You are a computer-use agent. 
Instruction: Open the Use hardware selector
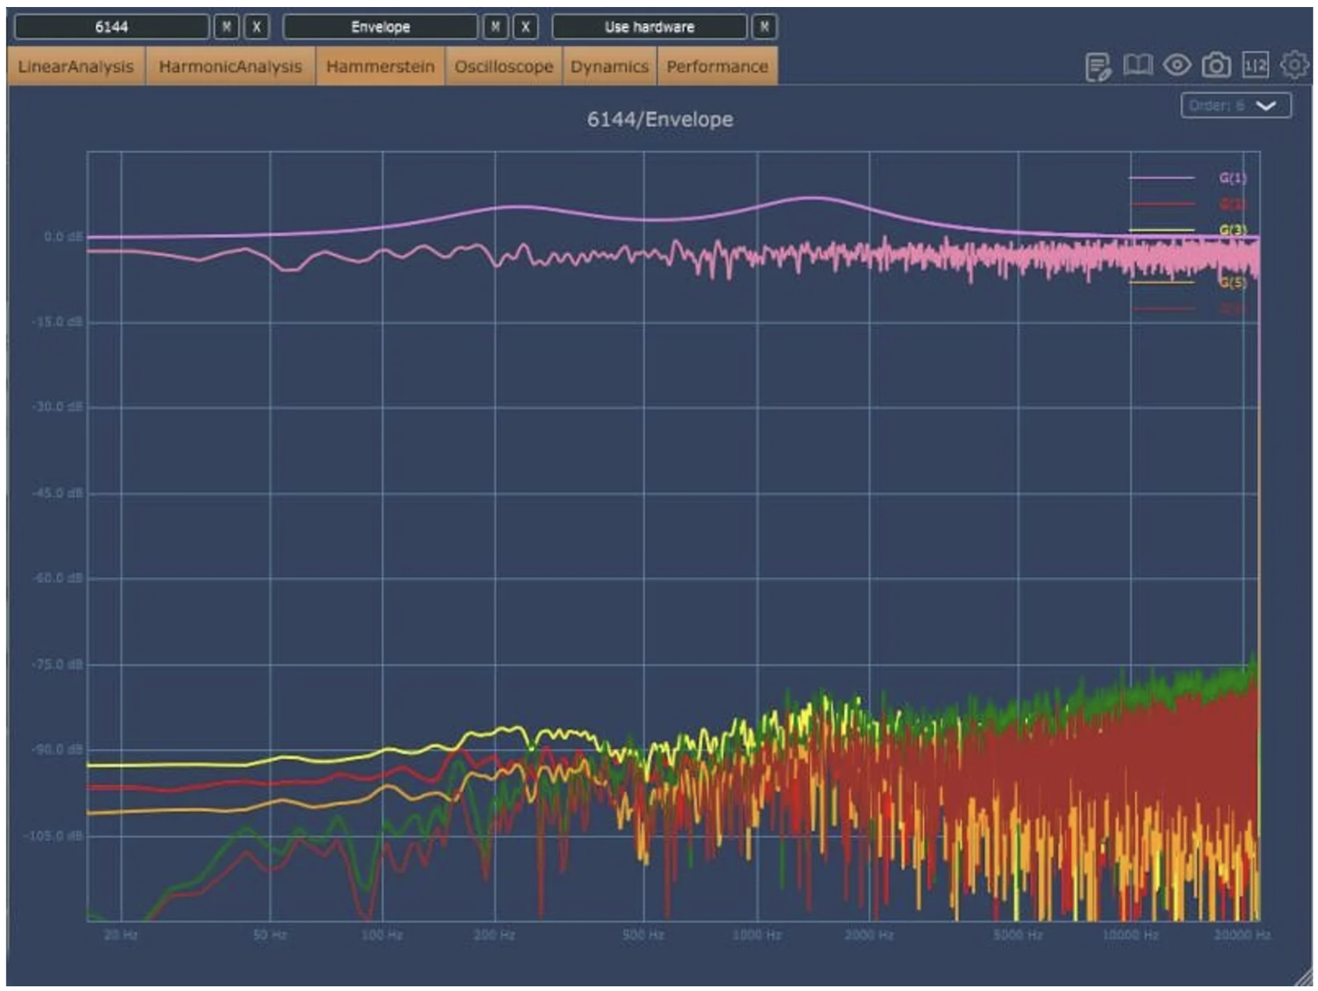pyautogui.click(x=650, y=27)
